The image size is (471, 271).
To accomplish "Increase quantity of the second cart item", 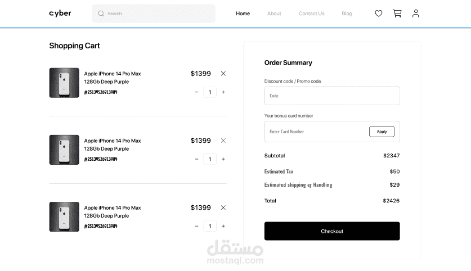I will click(223, 159).
